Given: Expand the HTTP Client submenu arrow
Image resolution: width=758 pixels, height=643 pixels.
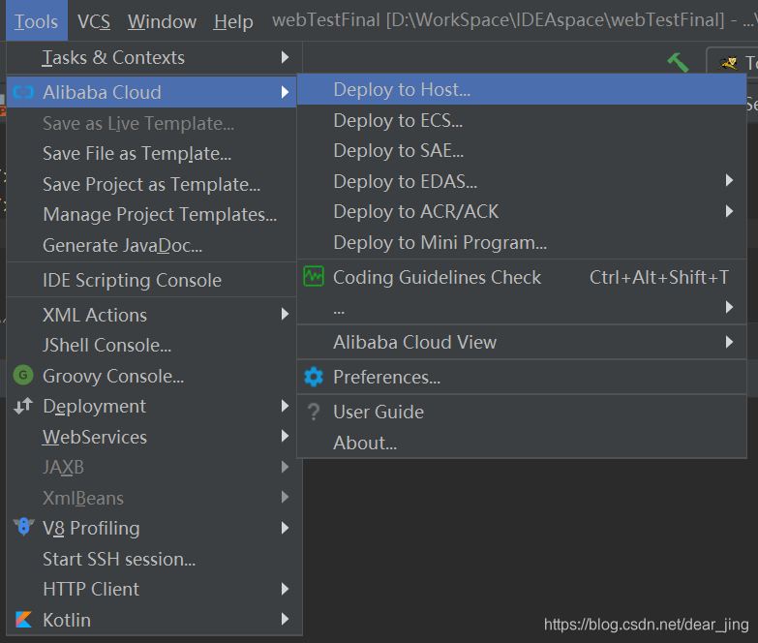Looking at the screenshot, I should (286, 589).
